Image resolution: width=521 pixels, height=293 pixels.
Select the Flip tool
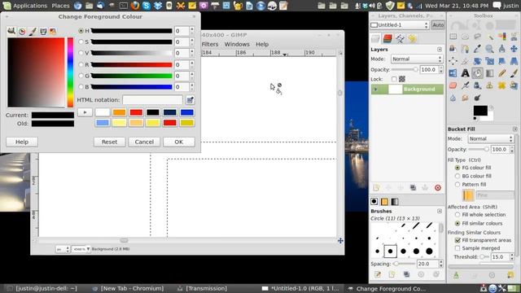(453, 73)
